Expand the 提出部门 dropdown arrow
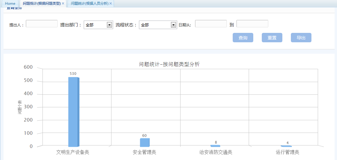This screenshot has height=160, width=337. point(110,25)
